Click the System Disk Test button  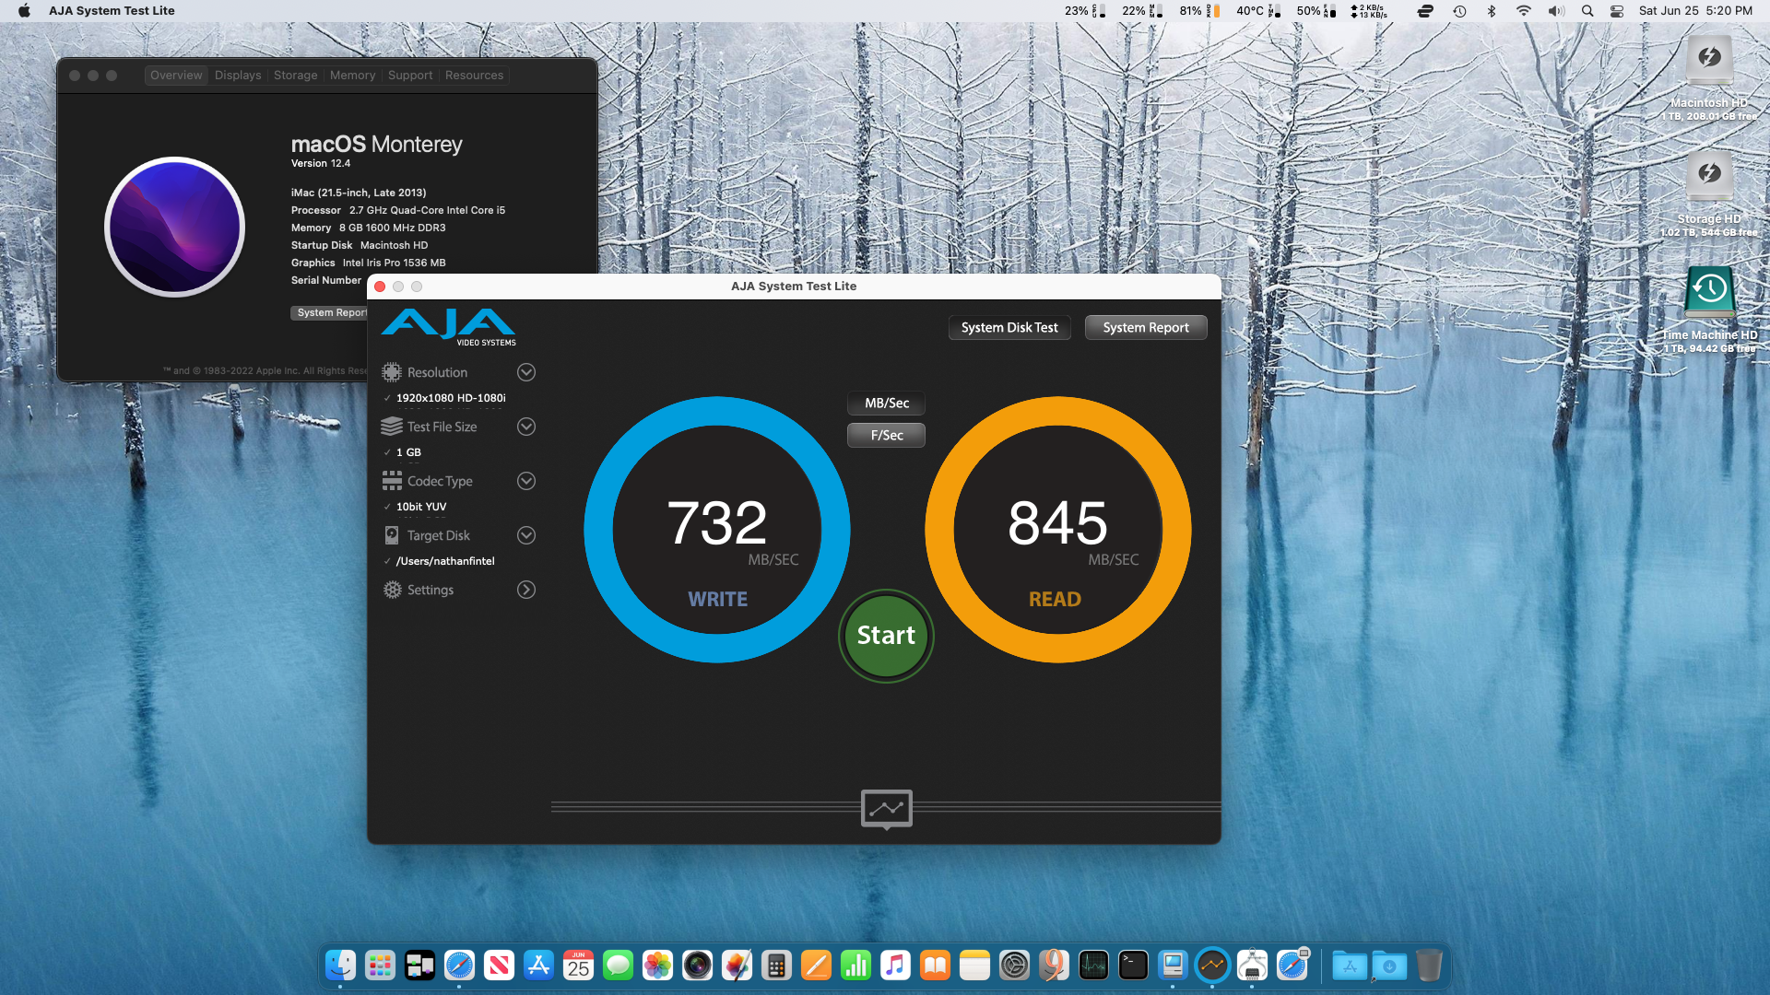coord(1009,328)
